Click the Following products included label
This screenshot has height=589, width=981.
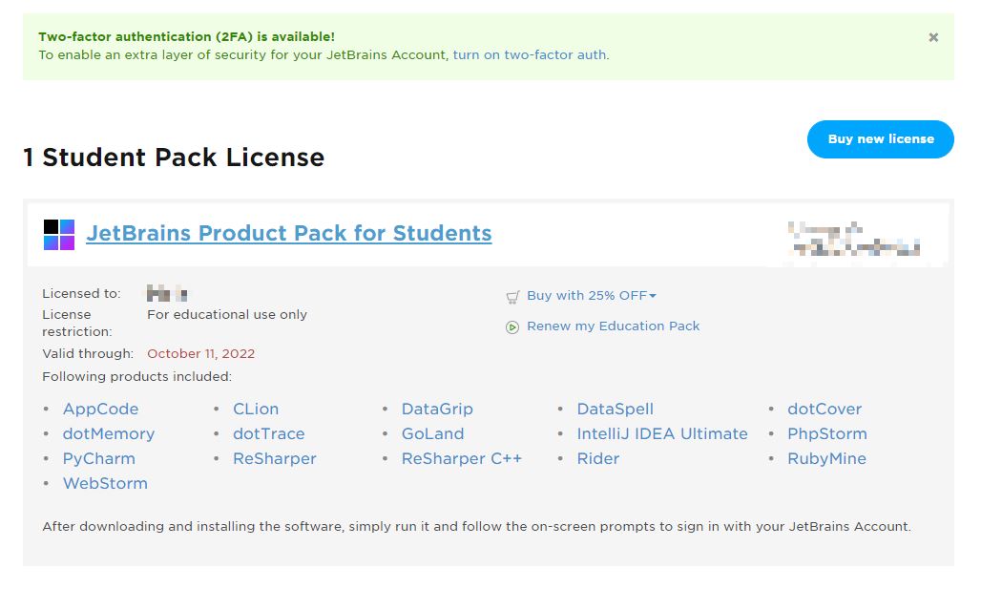[137, 376]
